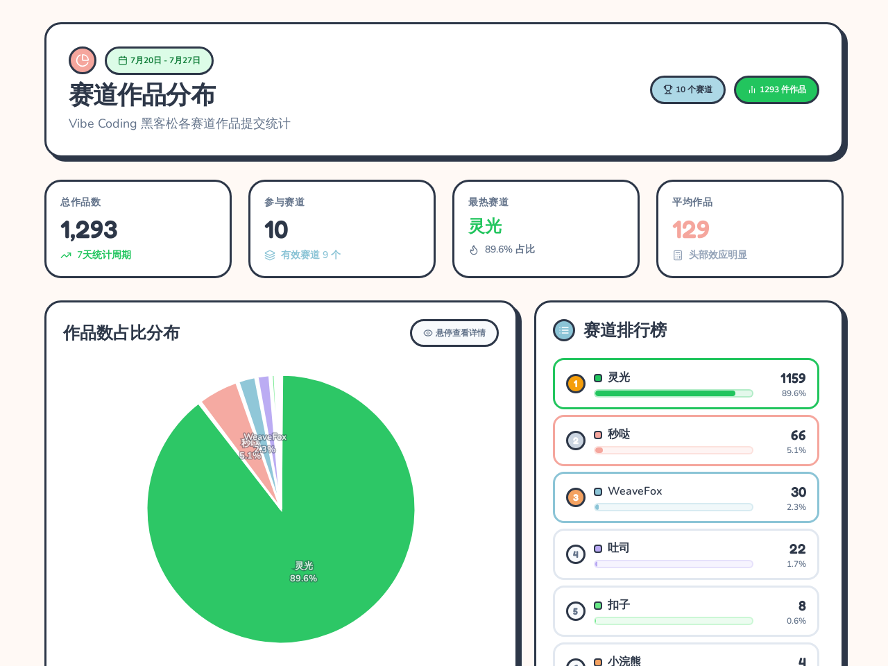Click the 赛道作品分布 title

coord(142,95)
